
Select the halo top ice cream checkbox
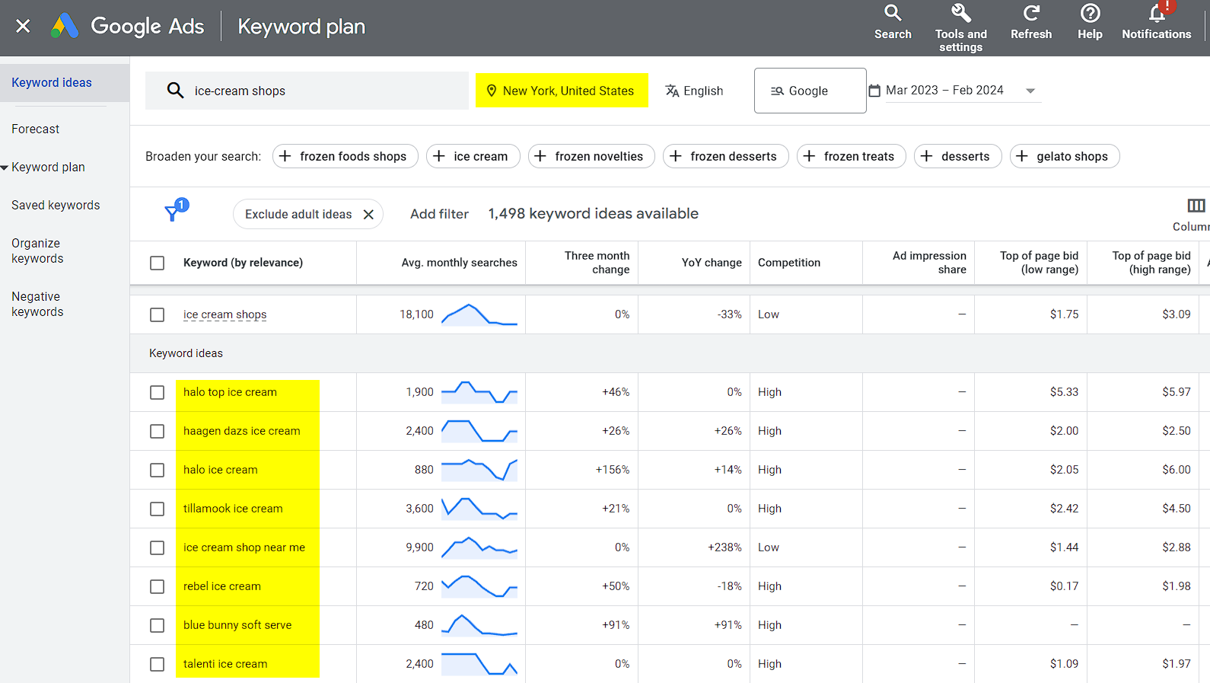[158, 392]
